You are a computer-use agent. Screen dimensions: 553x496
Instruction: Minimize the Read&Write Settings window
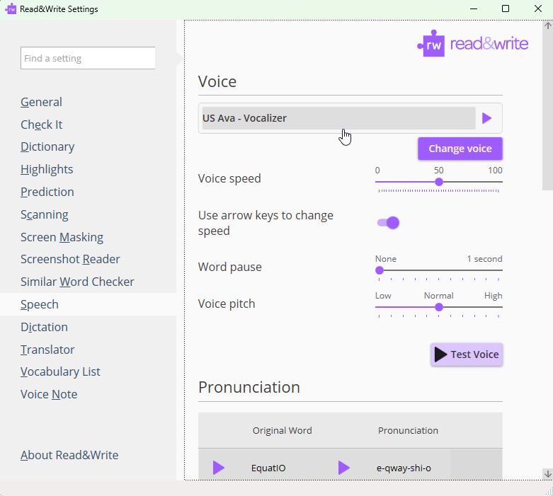[x=474, y=8]
